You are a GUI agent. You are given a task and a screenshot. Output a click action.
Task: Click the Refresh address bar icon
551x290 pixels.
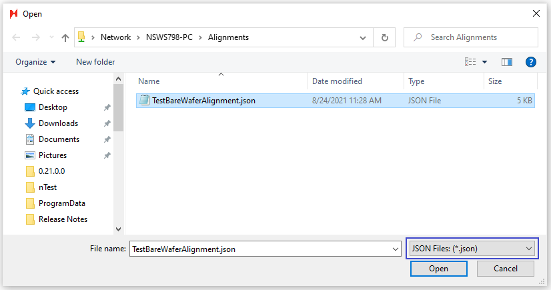pos(384,37)
